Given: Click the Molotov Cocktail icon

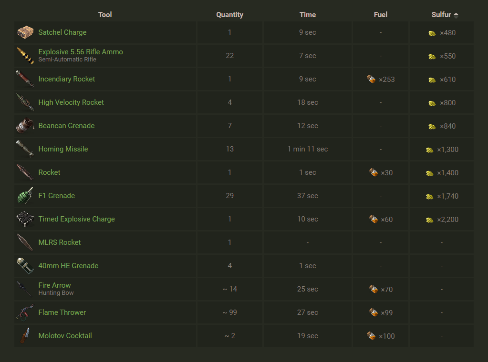Looking at the screenshot, I should [x=25, y=336].
